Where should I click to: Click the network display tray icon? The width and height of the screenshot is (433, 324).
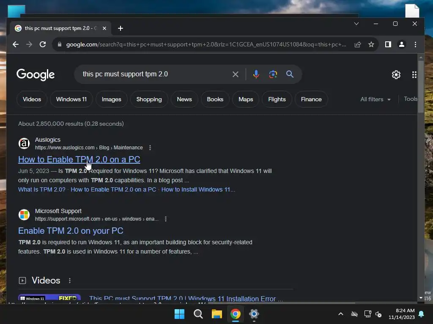point(367,314)
